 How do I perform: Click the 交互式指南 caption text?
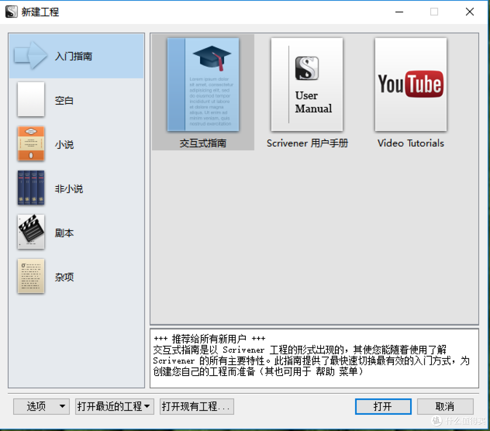click(x=203, y=143)
